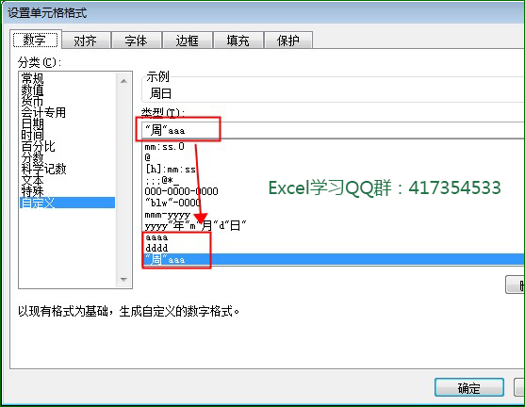Open the 字体 tab
Image resolution: width=525 pixels, height=407 pixels.
[x=137, y=41]
